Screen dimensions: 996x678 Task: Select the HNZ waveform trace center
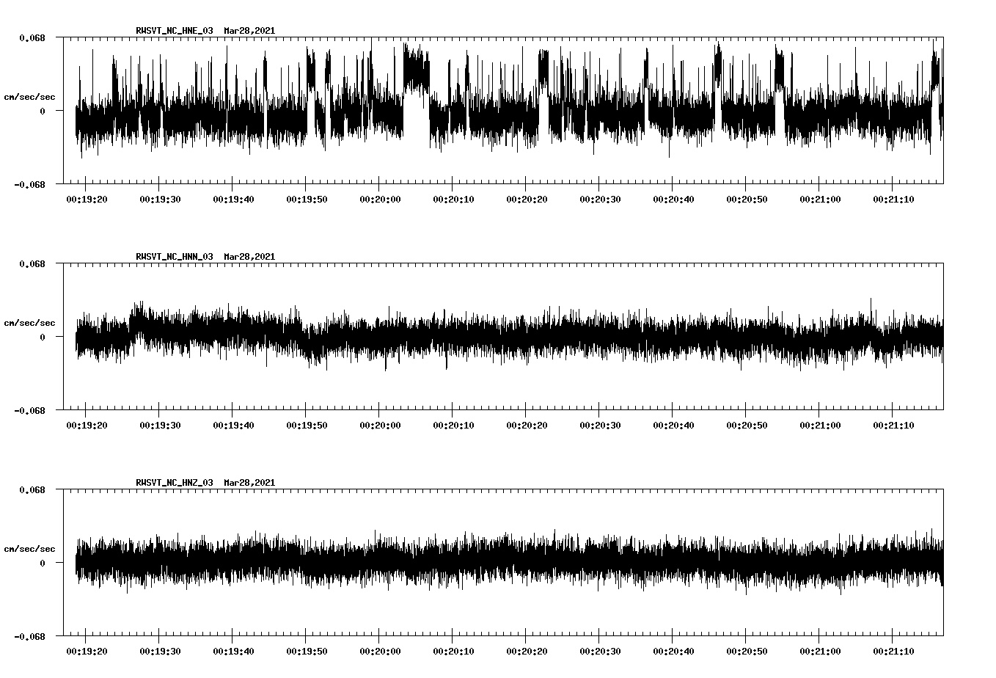506,563
